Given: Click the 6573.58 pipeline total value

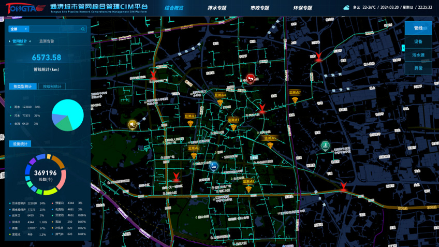Looking at the screenshot, I should click(x=47, y=57).
